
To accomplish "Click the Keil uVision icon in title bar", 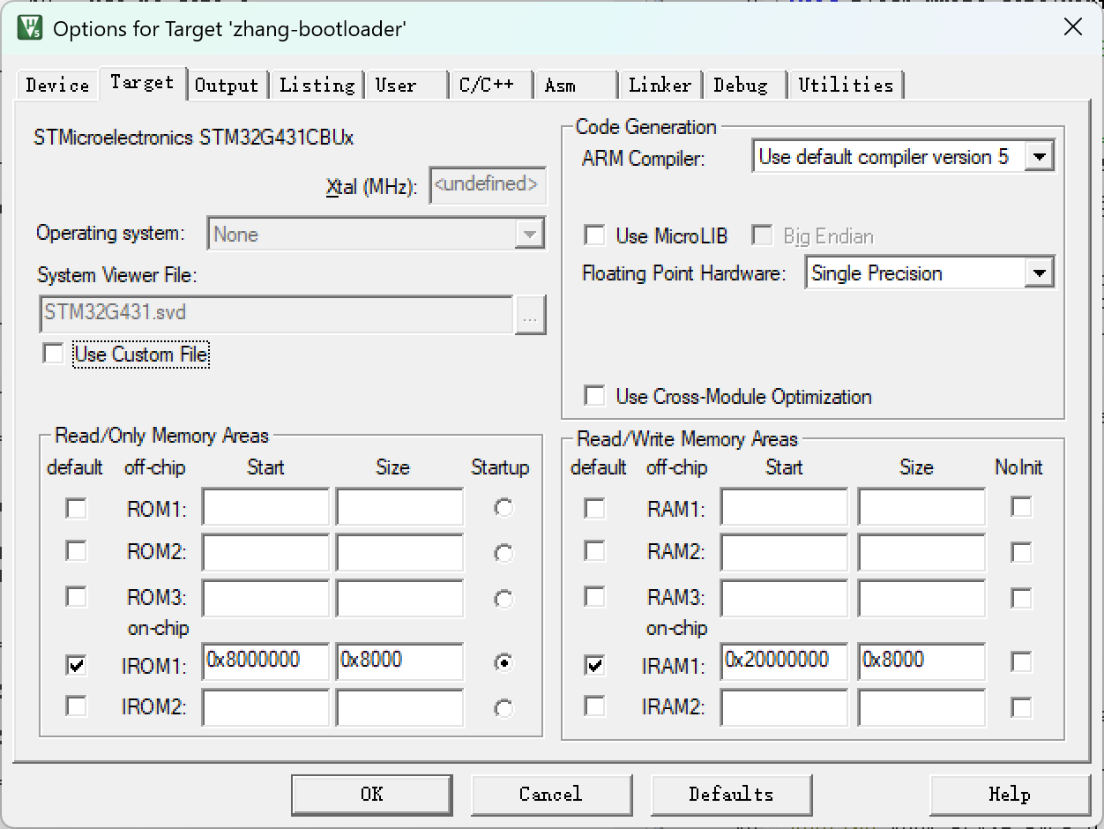I will (x=29, y=26).
